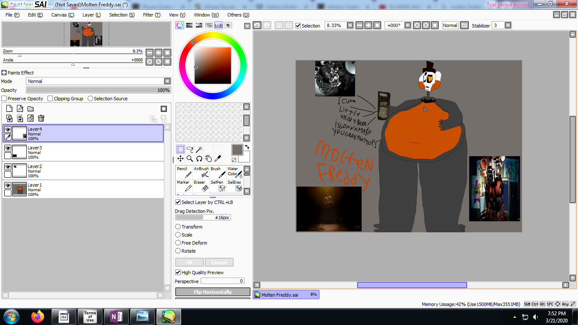Viewport: 578px width, 325px height.
Task: Toggle the Scratchpad panel
Action: [228, 25]
